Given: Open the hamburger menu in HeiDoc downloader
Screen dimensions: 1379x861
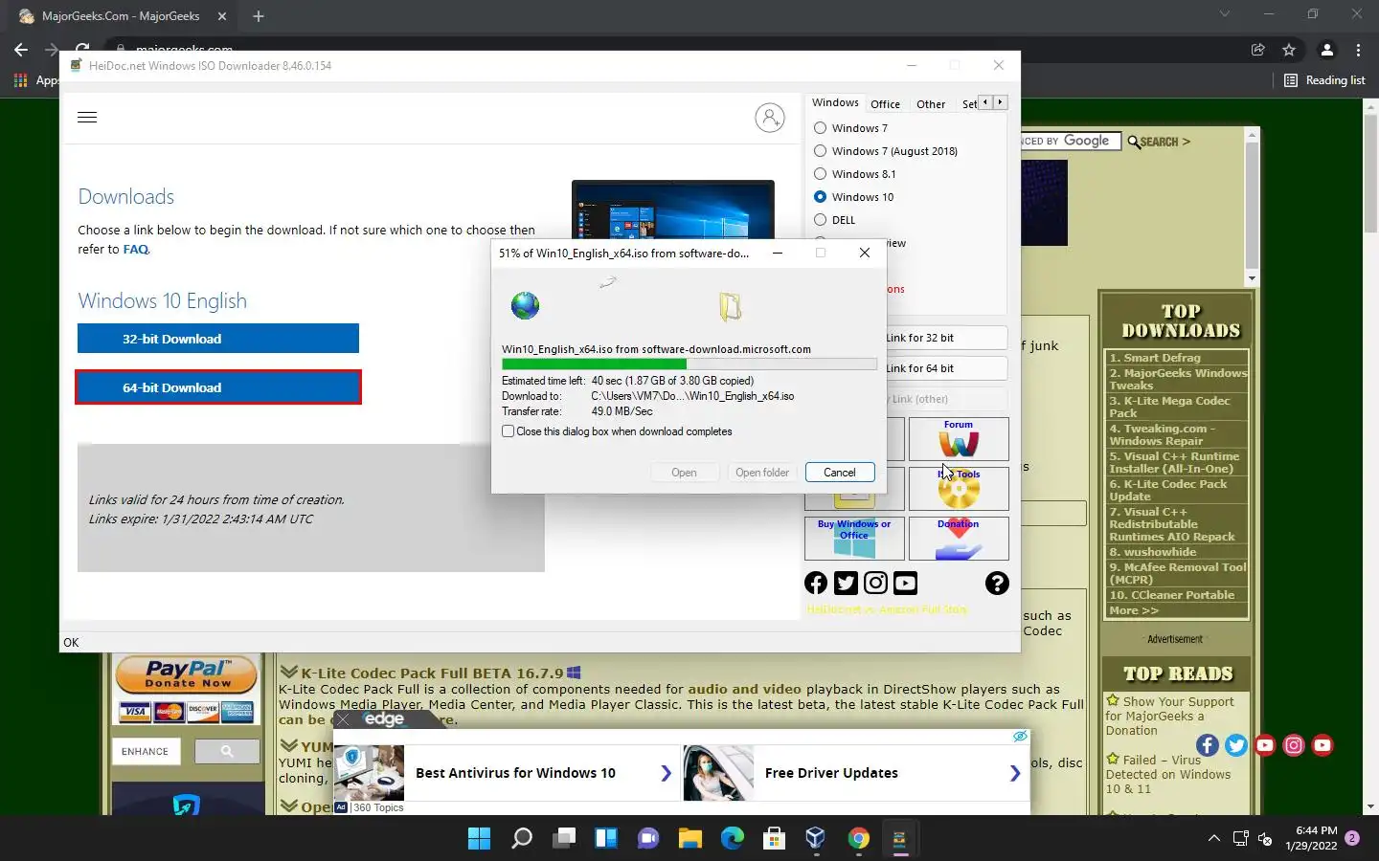Looking at the screenshot, I should tap(87, 117).
